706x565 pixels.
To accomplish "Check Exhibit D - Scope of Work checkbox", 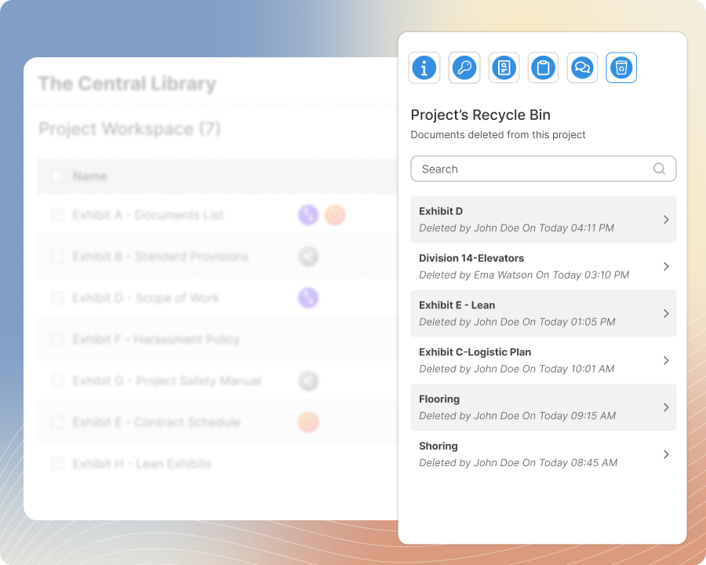I will coord(57,298).
